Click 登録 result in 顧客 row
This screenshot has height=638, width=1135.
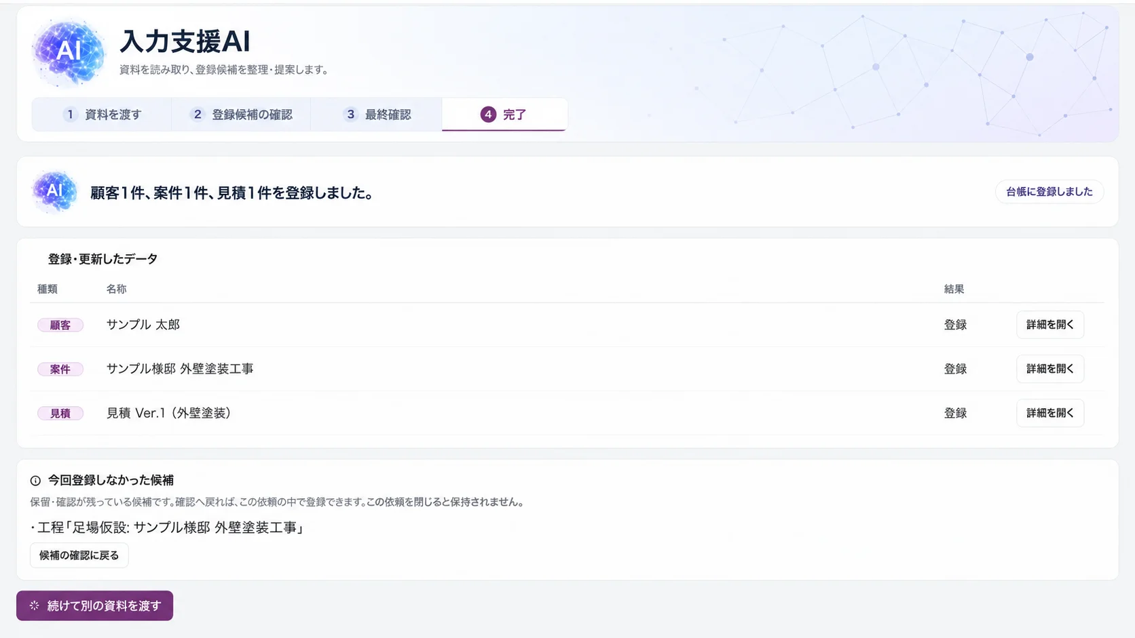[955, 325]
